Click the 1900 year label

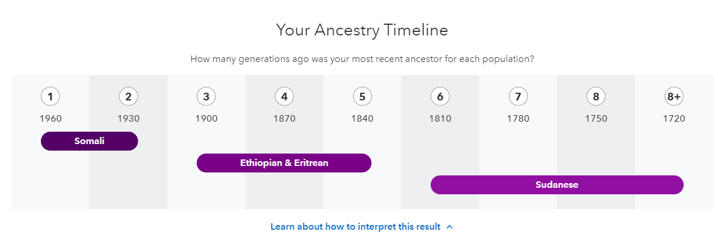point(206,119)
